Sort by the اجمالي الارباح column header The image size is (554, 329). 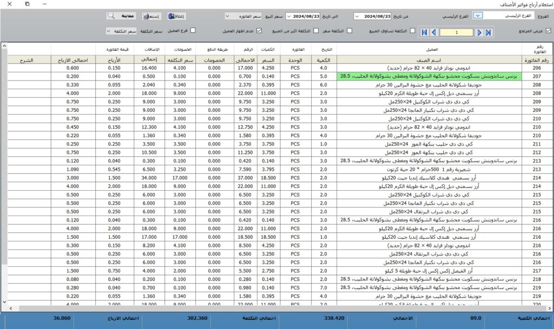pyautogui.click(x=73, y=60)
